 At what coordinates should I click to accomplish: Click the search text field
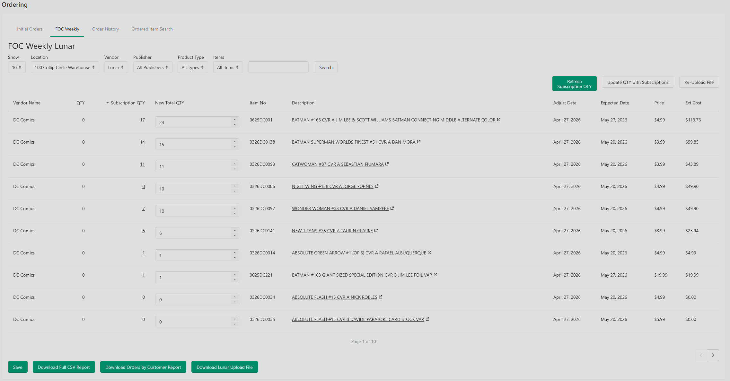coord(278,67)
